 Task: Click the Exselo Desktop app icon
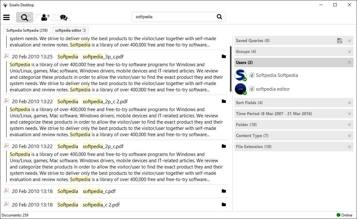click(x=5, y=5)
